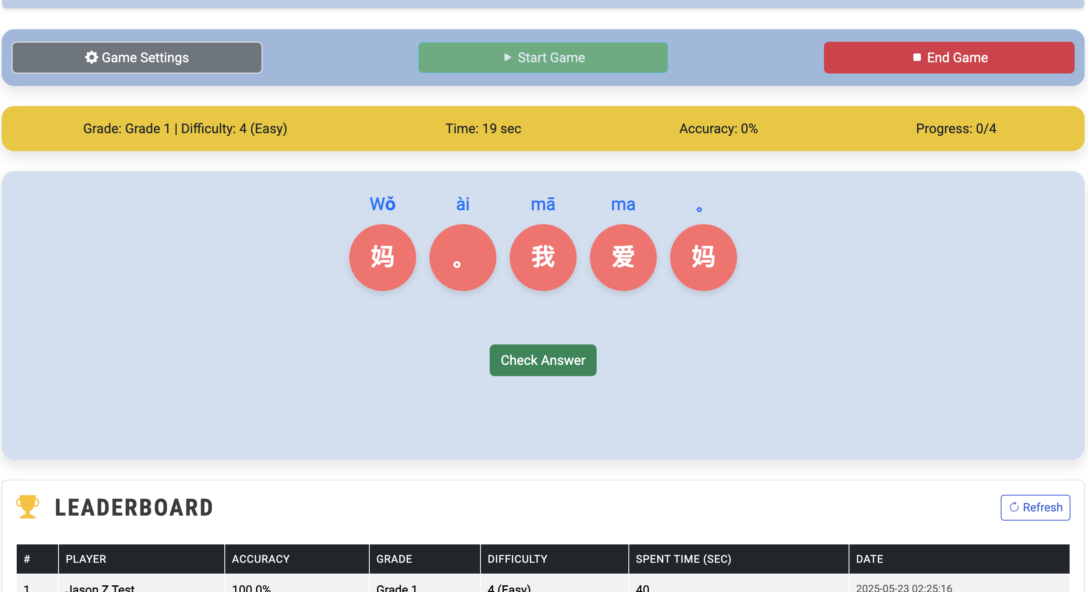Choose the 爱 character circle
The height and width of the screenshot is (592, 1088).
(623, 258)
